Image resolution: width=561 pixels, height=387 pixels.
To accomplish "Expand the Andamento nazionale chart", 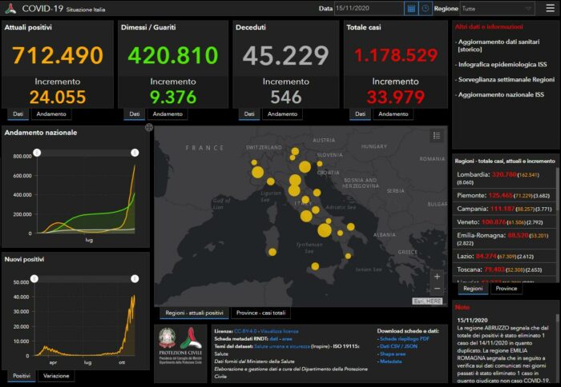I will click(x=148, y=128).
